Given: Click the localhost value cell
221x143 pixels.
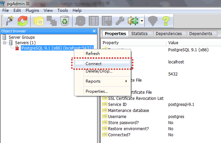Looking at the screenshot, I should (x=176, y=62).
